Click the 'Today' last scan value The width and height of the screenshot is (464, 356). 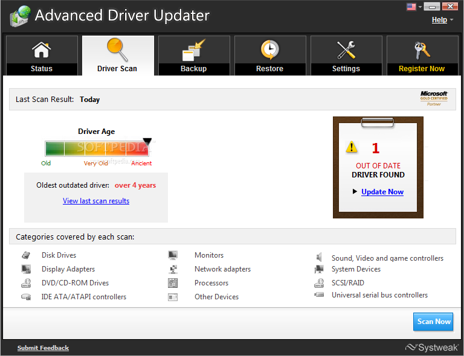(x=89, y=100)
